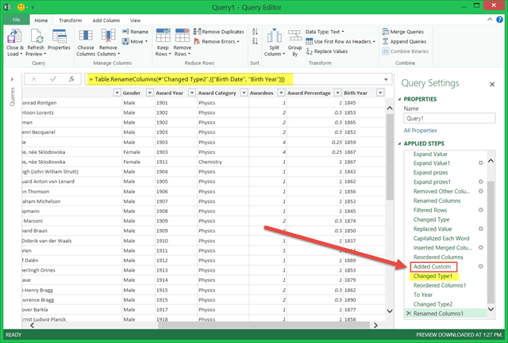Image resolution: width=508 pixels, height=343 pixels.
Task: Close the Query Settings pane
Action: coord(492,84)
